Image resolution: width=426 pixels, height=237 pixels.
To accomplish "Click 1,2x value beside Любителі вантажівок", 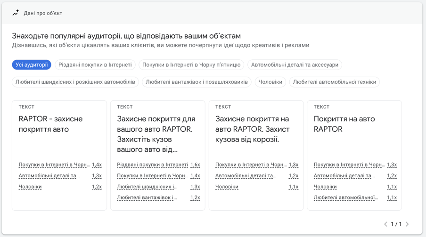I will 195,197.
